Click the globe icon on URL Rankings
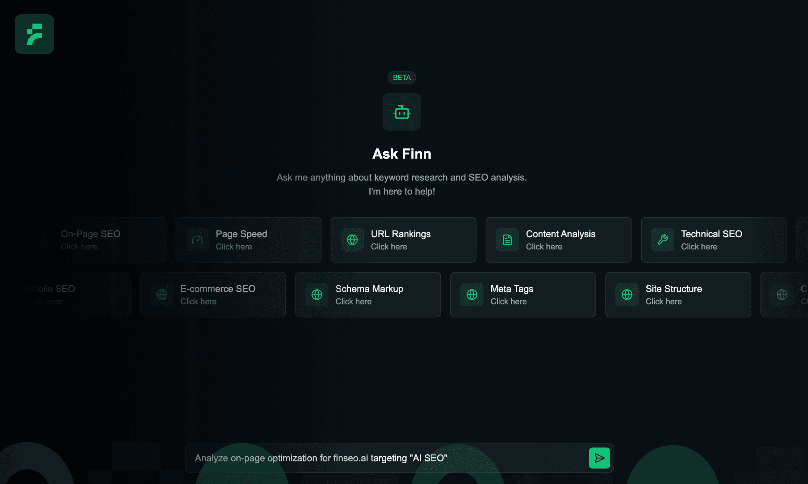Image resolution: width=808 pixels, height=484 pixels. (352, 240)
